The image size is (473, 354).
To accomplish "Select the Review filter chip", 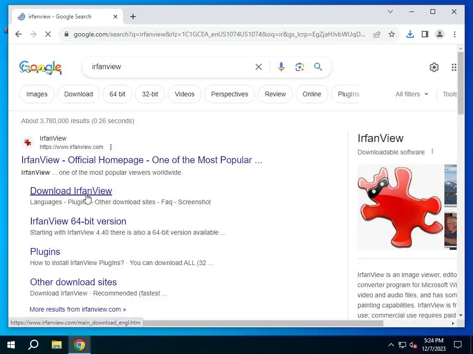I will (275, 94).
